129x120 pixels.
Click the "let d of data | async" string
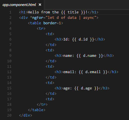point(71,18)
